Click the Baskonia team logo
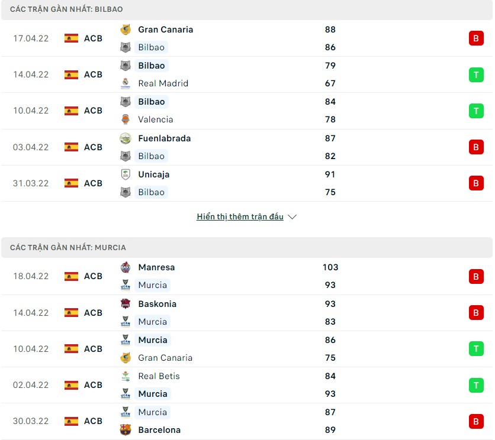 pos(126,304)
